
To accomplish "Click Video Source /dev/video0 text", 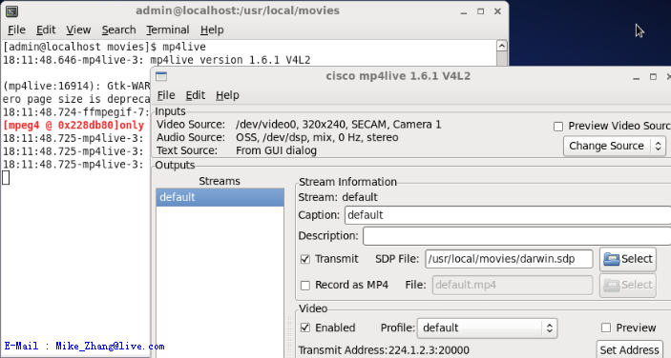I will click(x=338, y=125).
